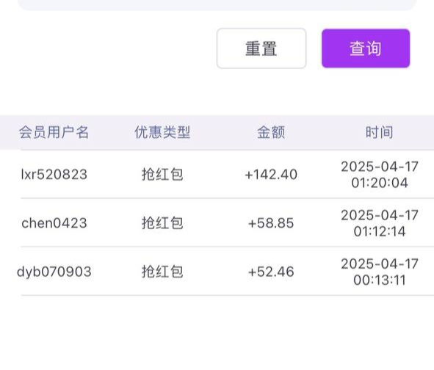Click the +142.40 amount value
This screenshot has width=434, height=370.
coord(271,174)
